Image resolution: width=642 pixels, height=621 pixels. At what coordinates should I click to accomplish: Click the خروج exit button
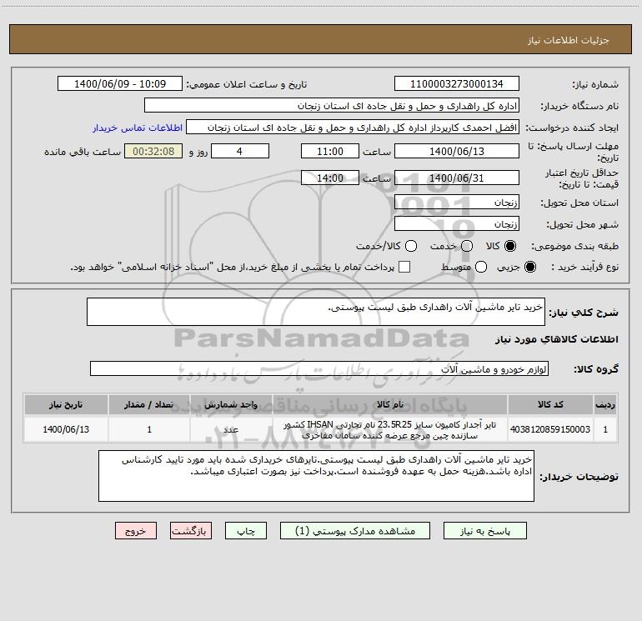136,531
